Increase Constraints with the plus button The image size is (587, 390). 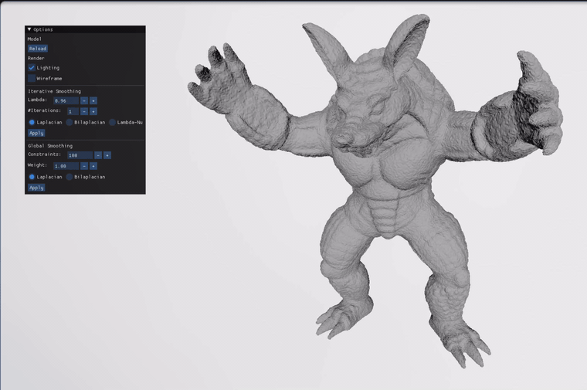[x=107, y=155]
